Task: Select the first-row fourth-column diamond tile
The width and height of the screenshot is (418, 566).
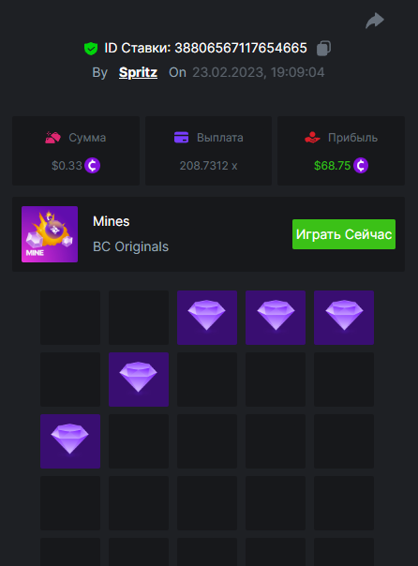Action: coord(276,318)
